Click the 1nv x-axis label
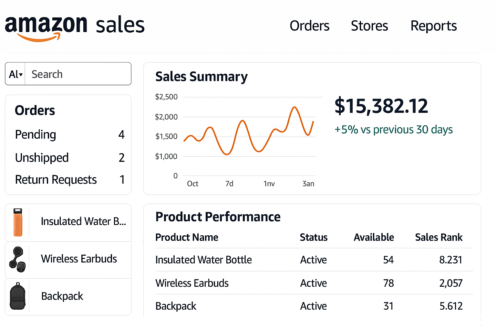The image size is (496, 331). pos(269,184)
